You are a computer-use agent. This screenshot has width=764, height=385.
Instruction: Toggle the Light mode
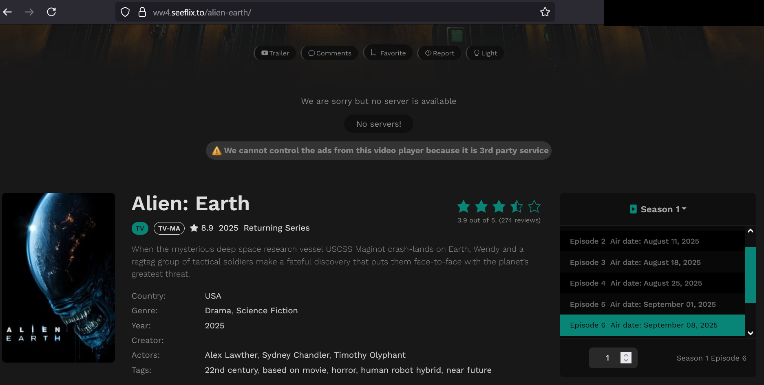[485, 53]
